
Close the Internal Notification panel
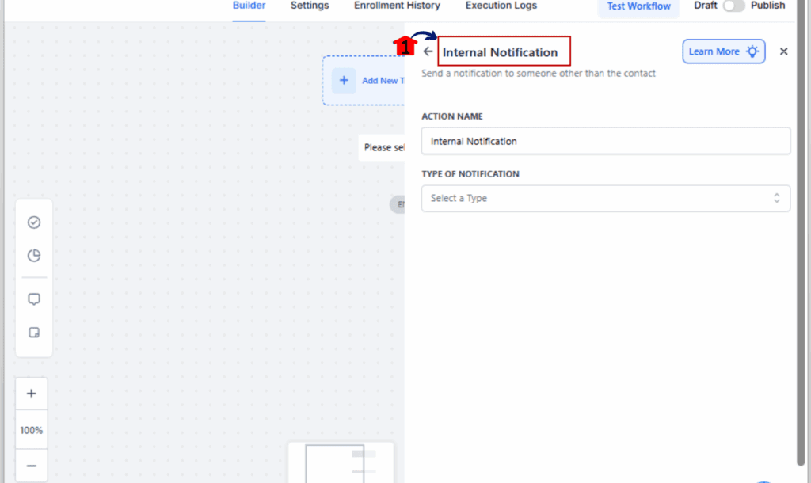(x=783, y=51)
